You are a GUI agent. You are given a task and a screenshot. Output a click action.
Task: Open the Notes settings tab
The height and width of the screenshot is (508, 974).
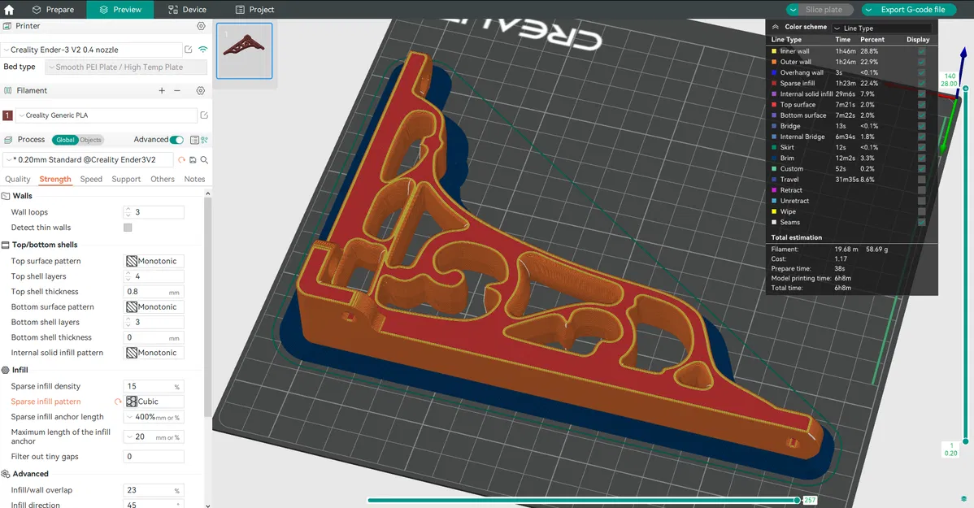pos(194,179)
